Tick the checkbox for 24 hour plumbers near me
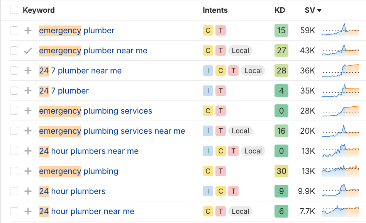 (14, 151)
